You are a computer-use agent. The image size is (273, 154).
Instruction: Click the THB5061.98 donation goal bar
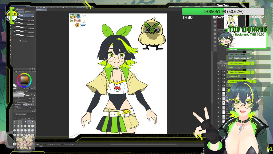tap(223, 11)
